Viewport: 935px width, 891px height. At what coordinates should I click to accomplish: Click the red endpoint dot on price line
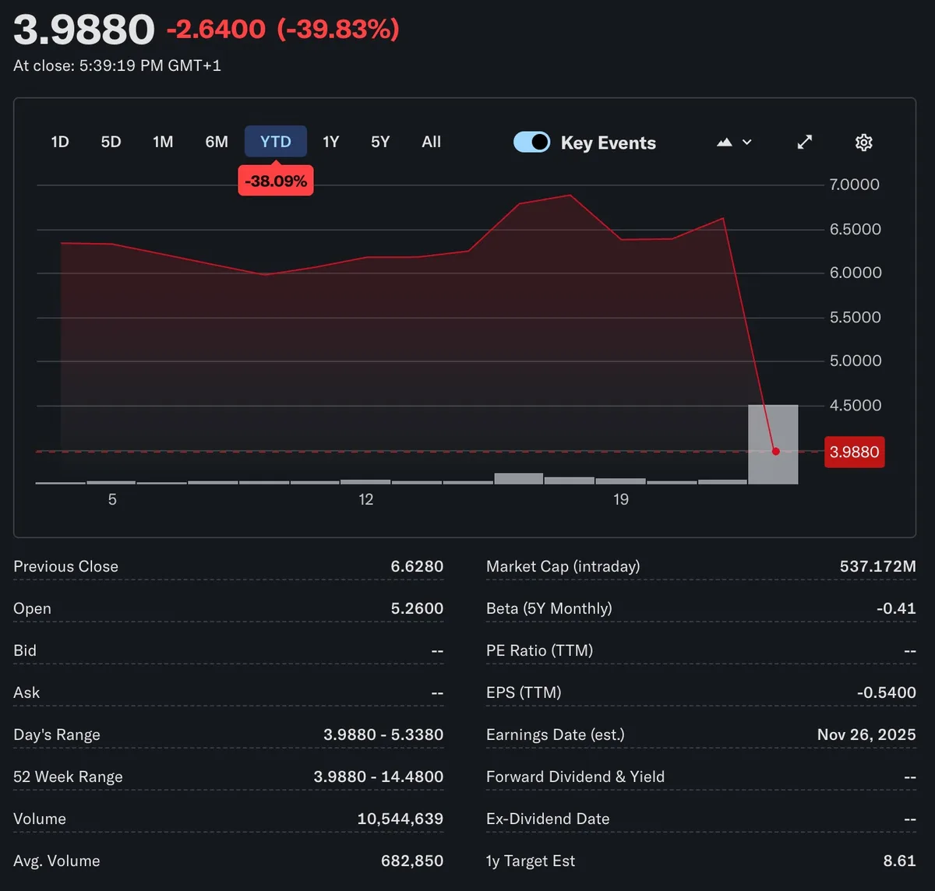pos(775,451)
